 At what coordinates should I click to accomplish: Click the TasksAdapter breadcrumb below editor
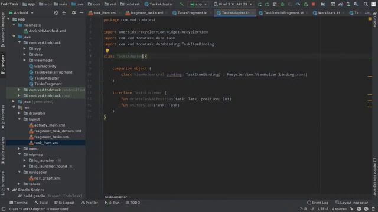pos(116,197)
